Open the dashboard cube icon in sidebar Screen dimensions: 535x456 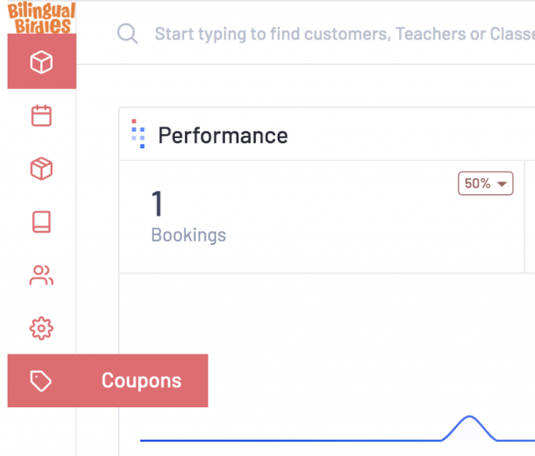pyautogui.click(x=41, y=62)
